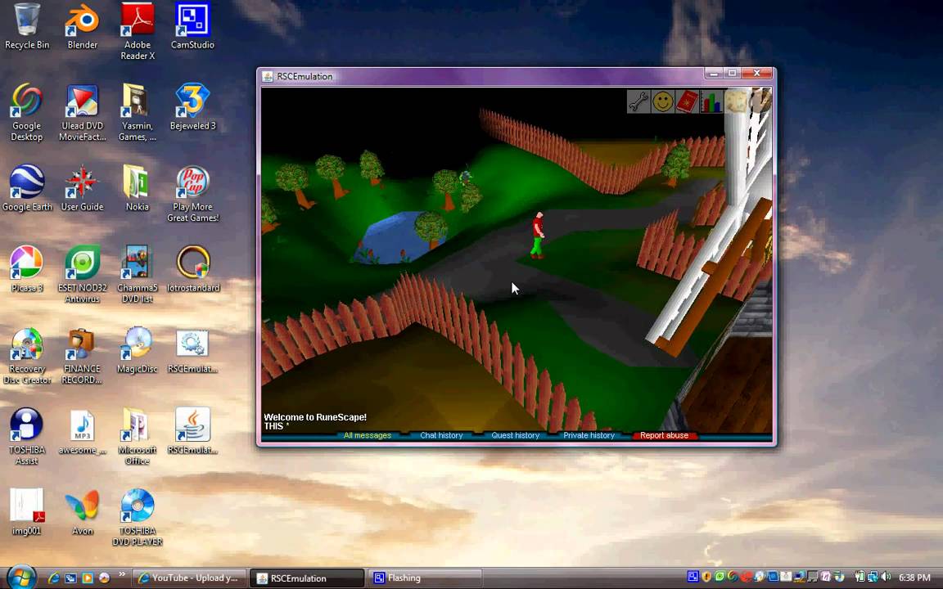The height and width of the screenshot is (589, 943).
Task: Switch to the Chat history tab
Action: click(x=441, y=435)
